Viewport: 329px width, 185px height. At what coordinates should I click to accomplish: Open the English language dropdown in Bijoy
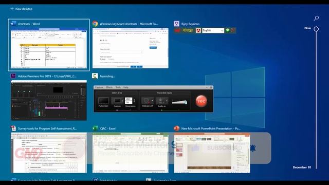[213, 30]
